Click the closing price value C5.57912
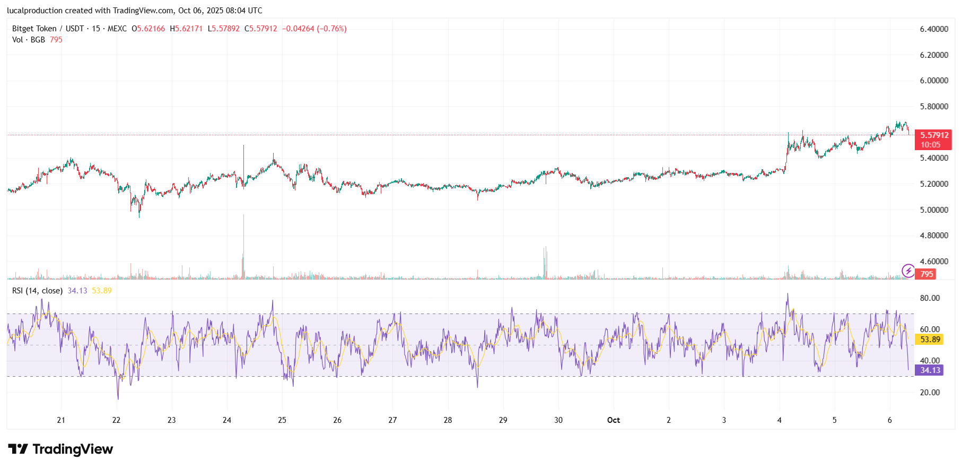Viewport: 962px width, 469px height. (261, 29)
